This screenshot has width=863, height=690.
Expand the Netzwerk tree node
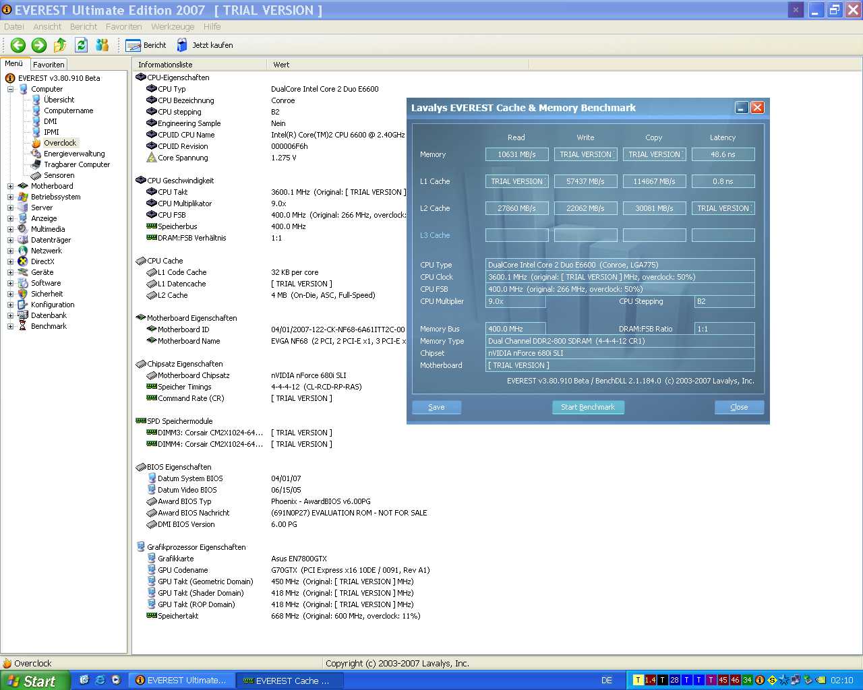[x=10, y=251]
